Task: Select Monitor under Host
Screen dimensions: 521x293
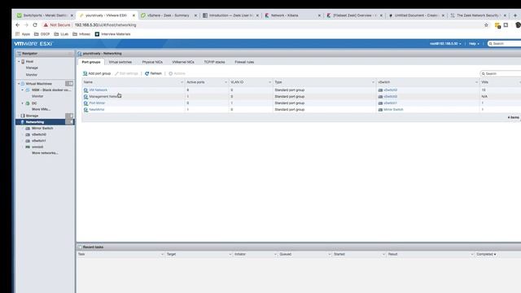Action: (x=32, y=75)
